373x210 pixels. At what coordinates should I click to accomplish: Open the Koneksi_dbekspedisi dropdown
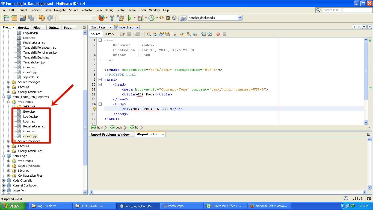point(240,18)
